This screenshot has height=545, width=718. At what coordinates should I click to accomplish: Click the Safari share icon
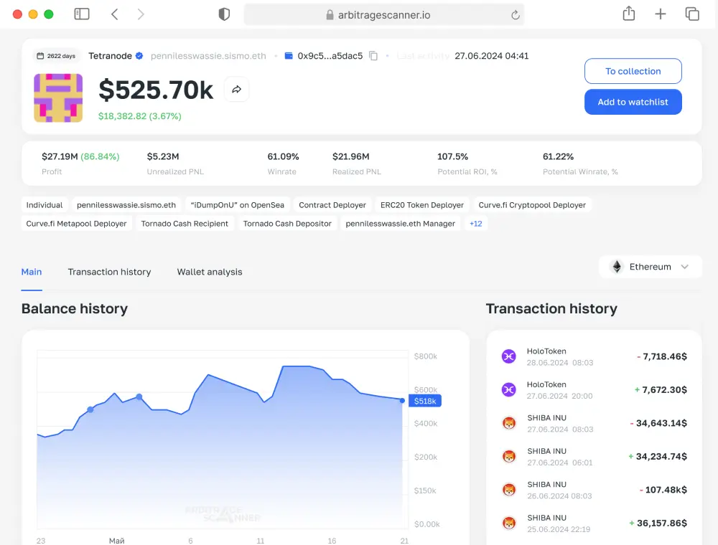629,14
